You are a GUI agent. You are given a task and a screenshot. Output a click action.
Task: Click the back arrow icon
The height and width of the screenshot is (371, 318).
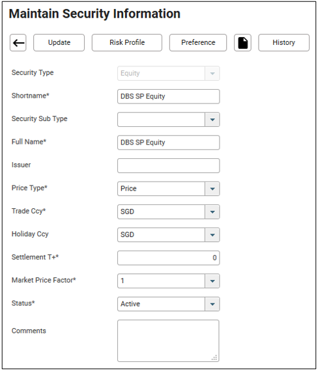[x=18, y=43]
